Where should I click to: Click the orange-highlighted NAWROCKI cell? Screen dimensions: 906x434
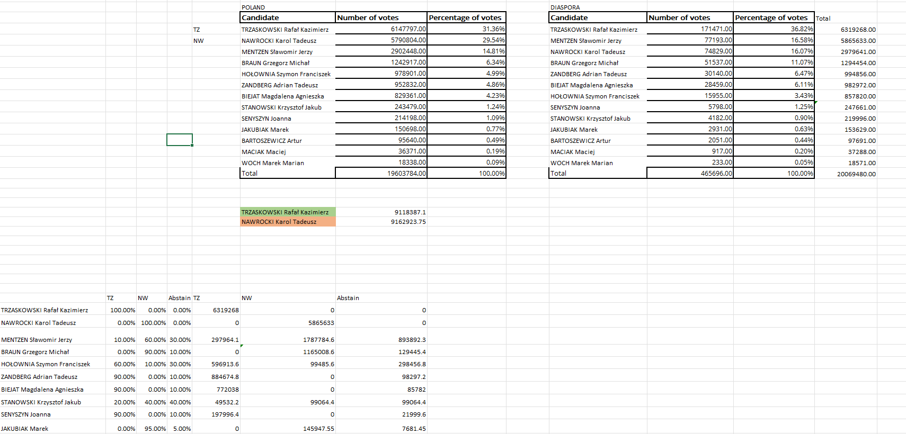point(287,222)
